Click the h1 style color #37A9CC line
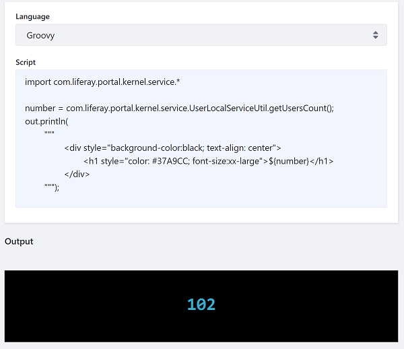The height and width of the screenshot is (349, 404). point(209,161)
